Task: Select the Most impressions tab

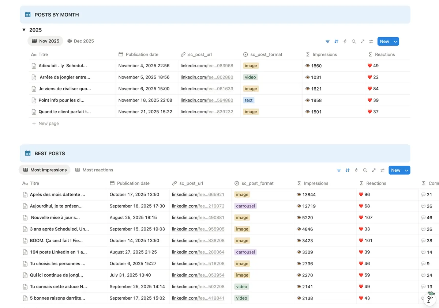Action: coord(45,170)
